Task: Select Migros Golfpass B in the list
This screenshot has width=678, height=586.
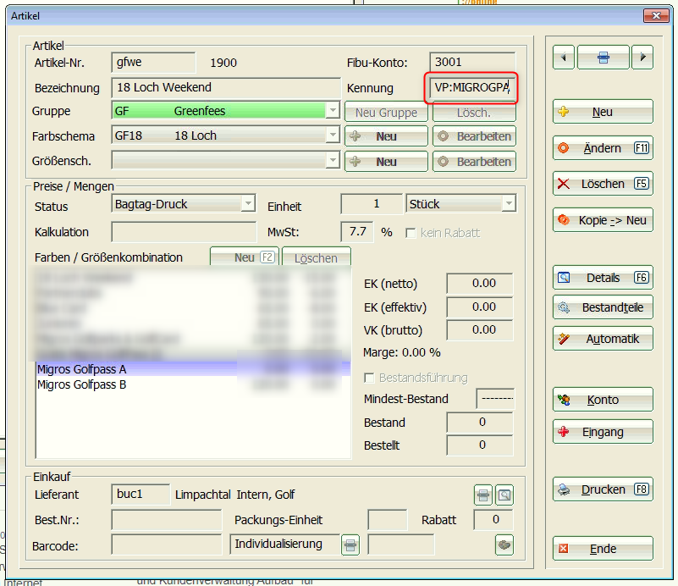Action: point(82,384)
